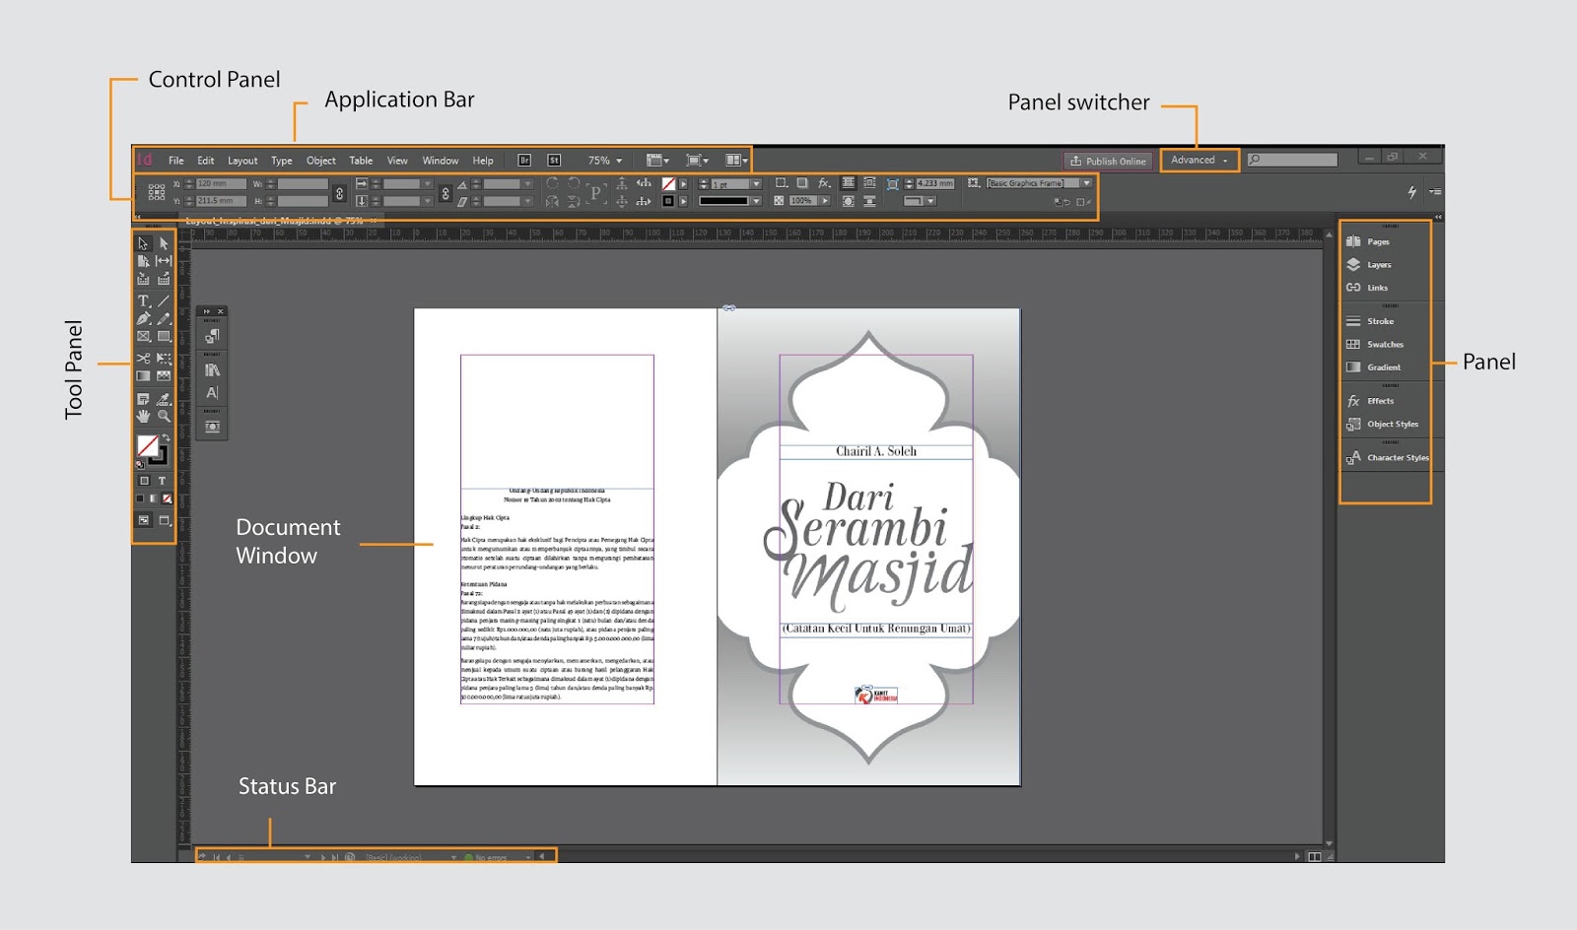Select the Eyedropper tool
The image size is (1577, 930).
point(164,399)
